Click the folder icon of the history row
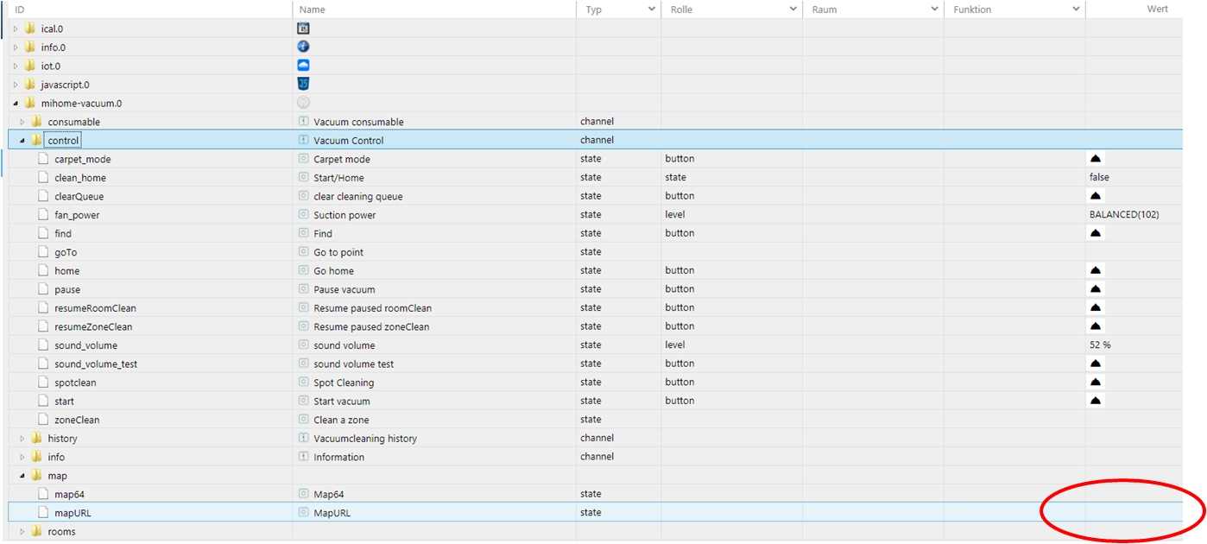Screen dimensions: 1207x544 click(x=36, y=438)
